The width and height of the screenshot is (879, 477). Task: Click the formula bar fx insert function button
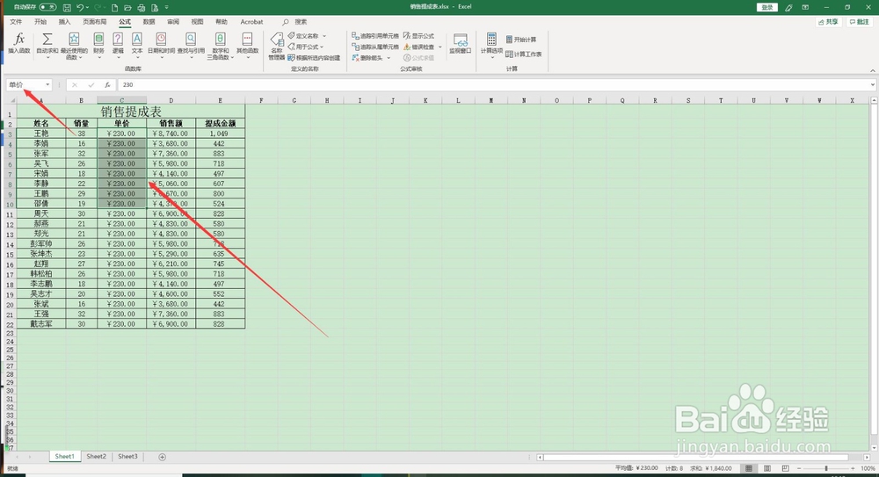coord(107,84)
